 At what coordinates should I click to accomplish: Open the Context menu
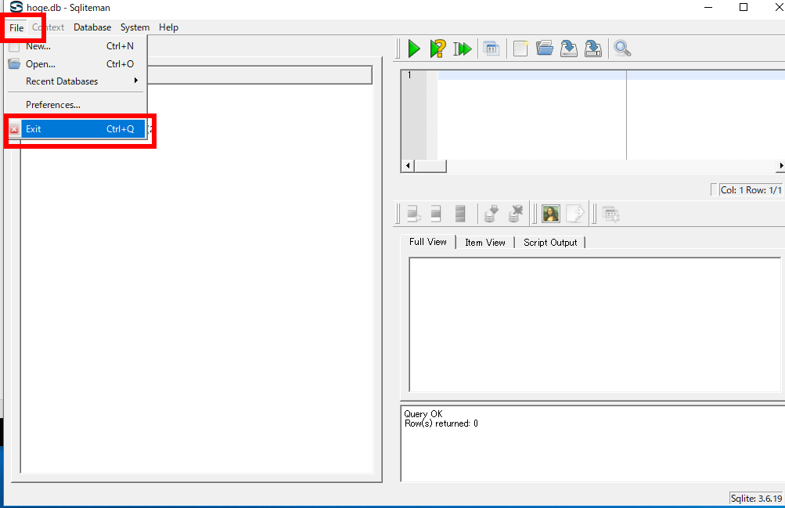coord(49,27)
